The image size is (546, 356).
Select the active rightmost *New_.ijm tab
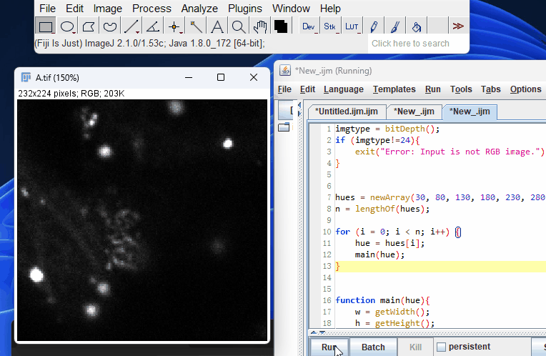tap(470, 112)
